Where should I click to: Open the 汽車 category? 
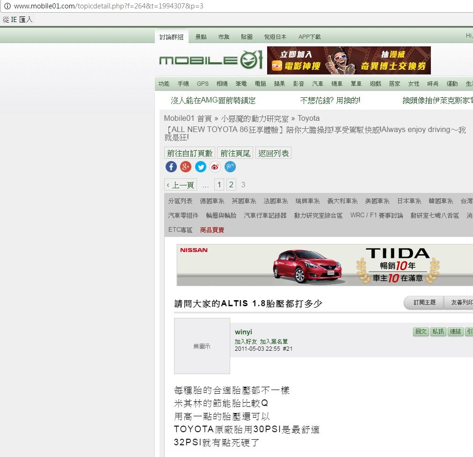pyautogui.click(x=318, y=84)
